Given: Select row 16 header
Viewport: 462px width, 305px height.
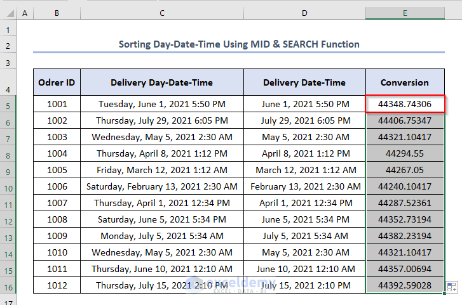Looking at the screenshot, I should click(x=8, y=286).
